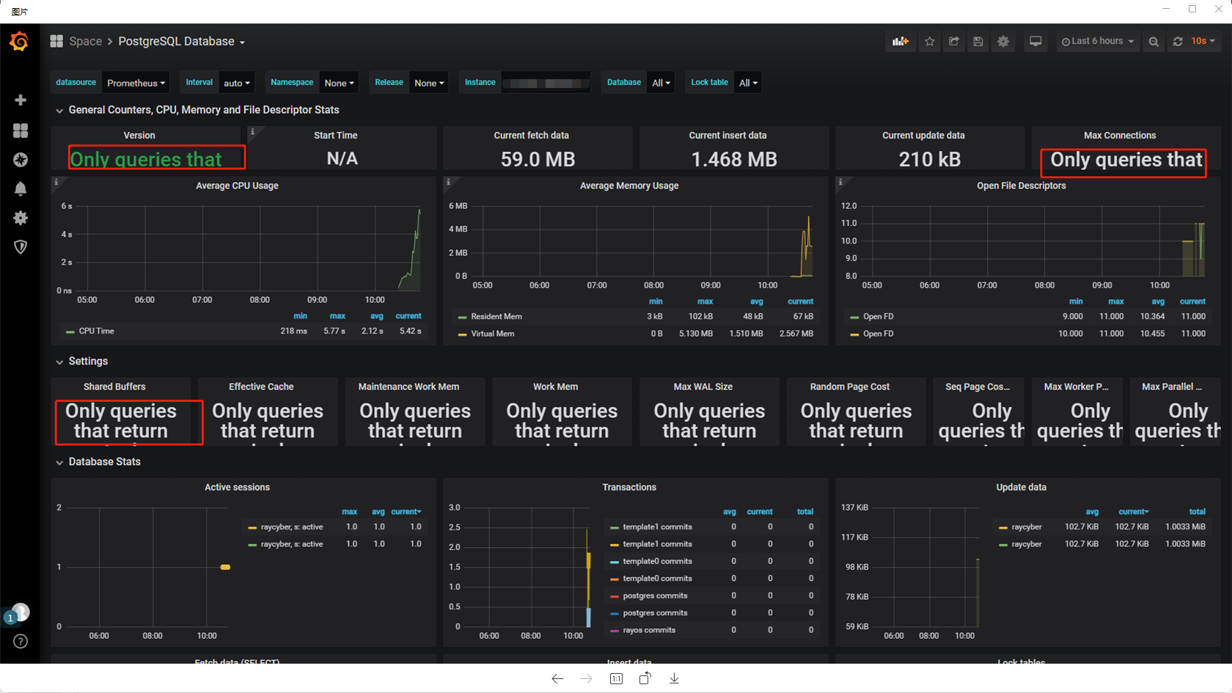Open the PostgreSQL Database dashboard dropdown

[182, 42]
